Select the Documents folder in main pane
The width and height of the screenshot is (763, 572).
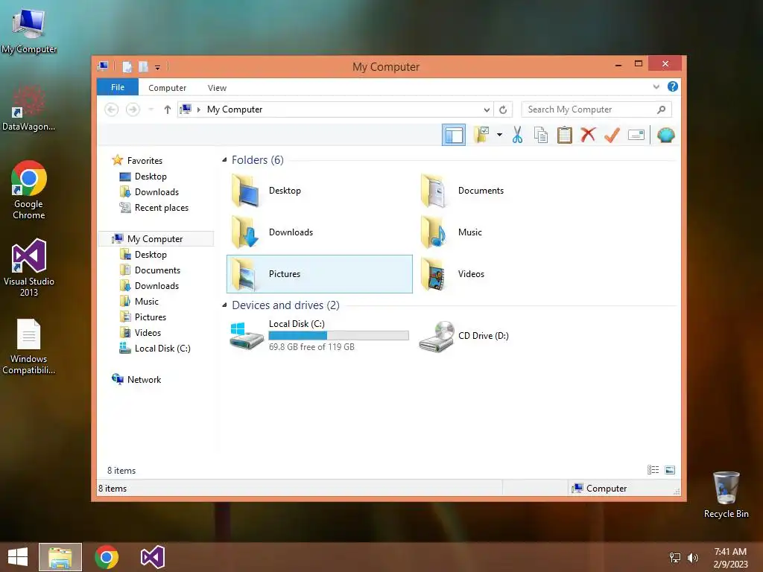(x=508, y=191)
